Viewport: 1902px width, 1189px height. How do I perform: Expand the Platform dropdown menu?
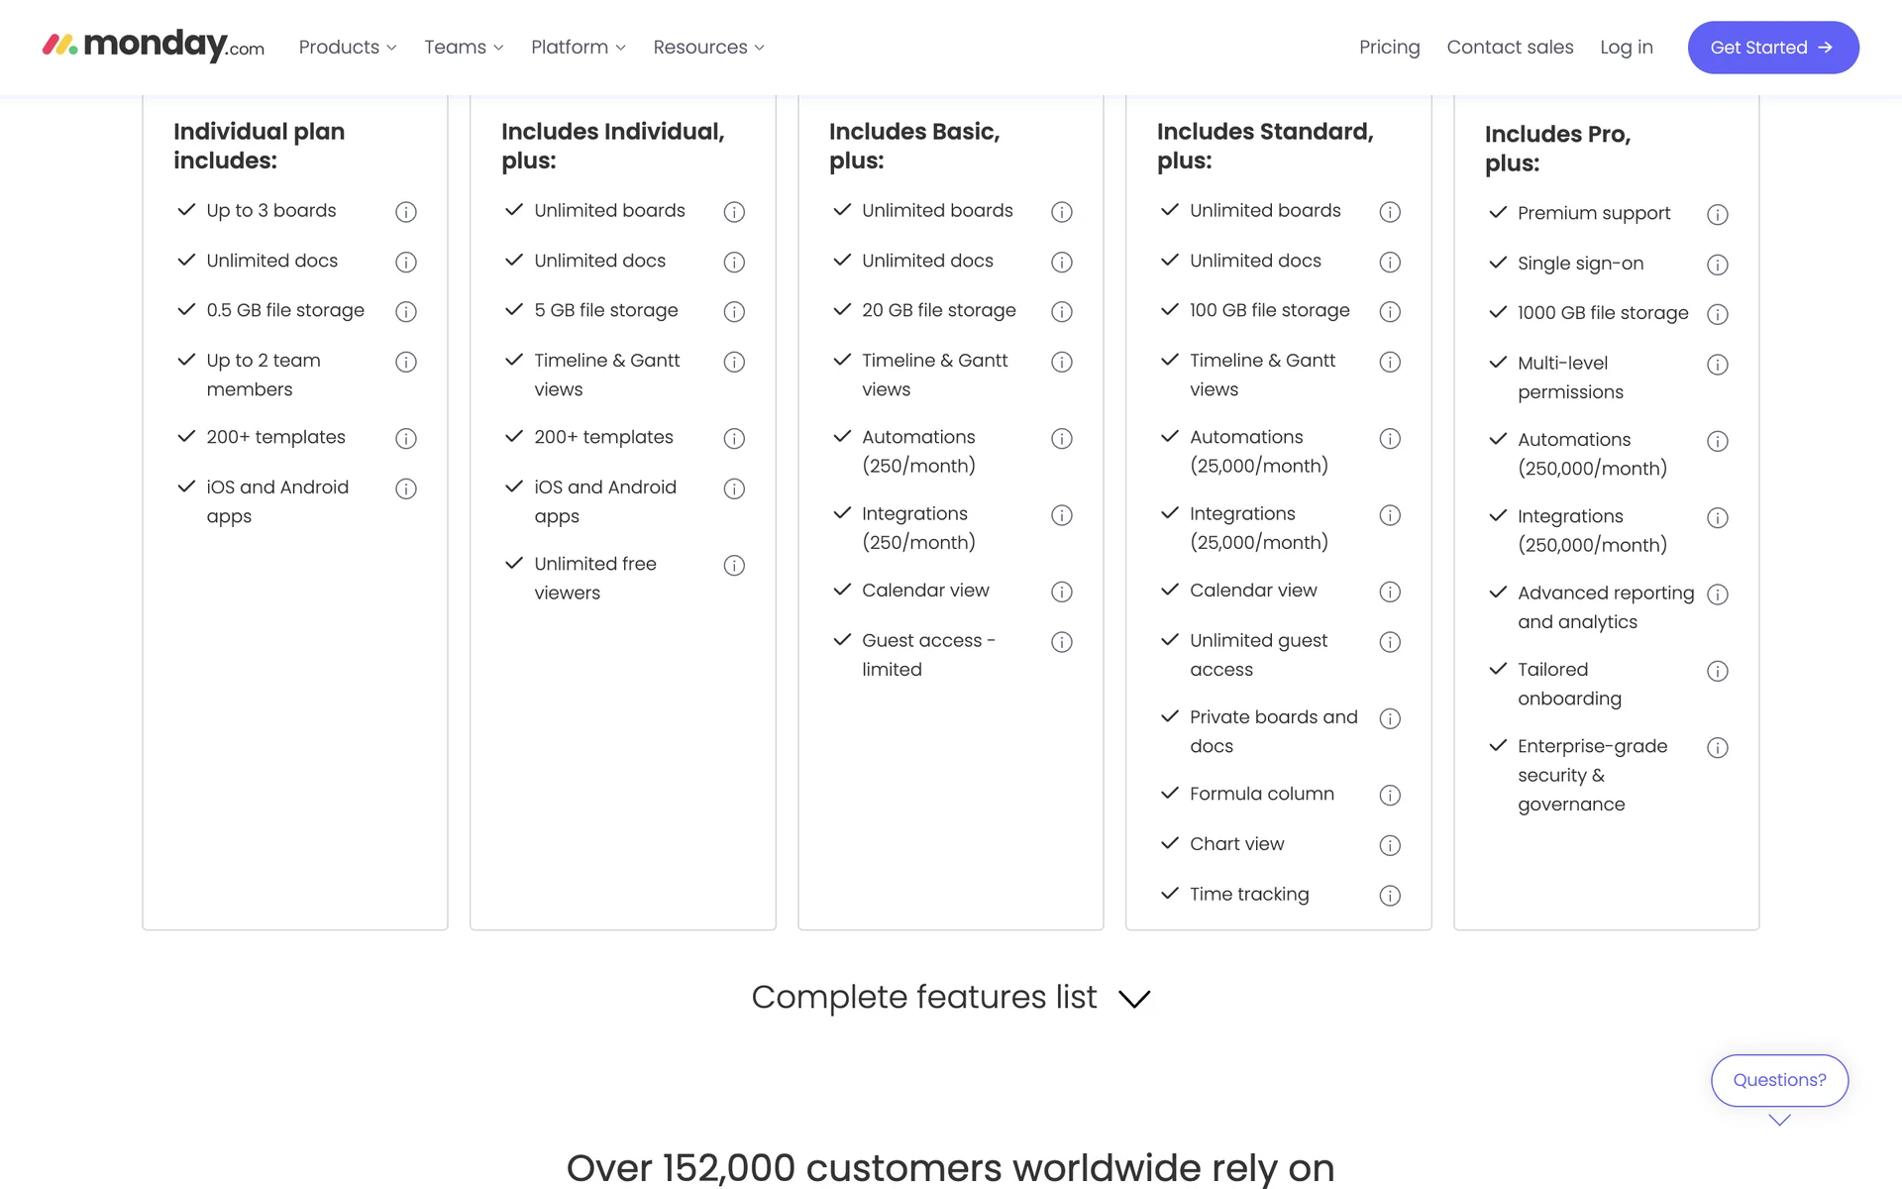pyautogui.click(x=579, y=48)
